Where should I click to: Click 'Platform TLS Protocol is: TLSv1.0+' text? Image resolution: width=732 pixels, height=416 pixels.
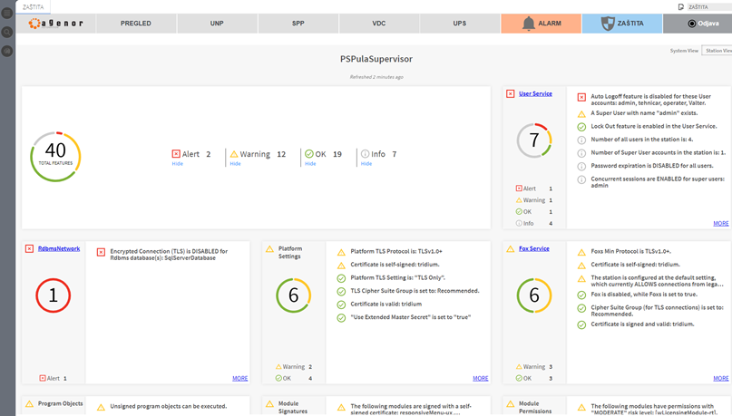(396, 251)
